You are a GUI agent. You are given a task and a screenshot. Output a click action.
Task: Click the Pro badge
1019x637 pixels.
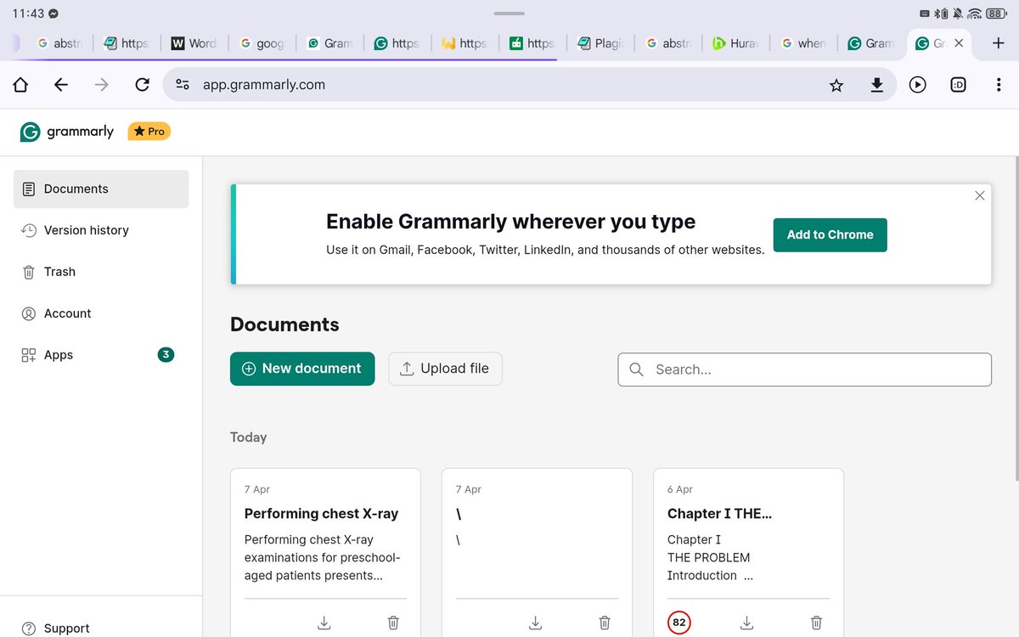point(149,132)
